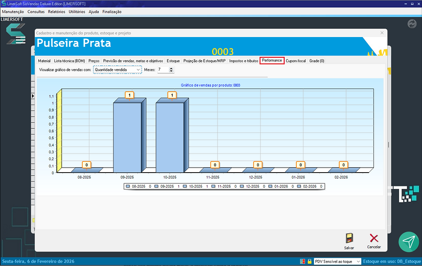Click the Salvar floppy disk icon

[349, 238]
